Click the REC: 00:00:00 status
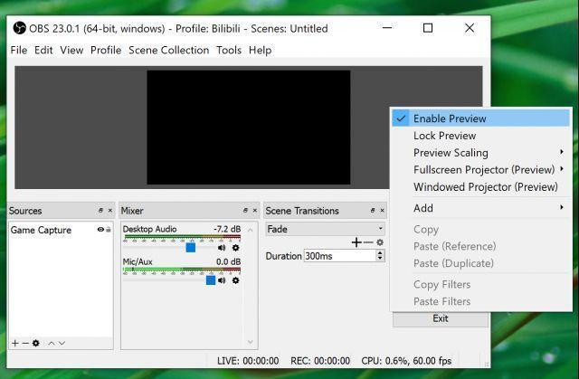This screenshot has height=379, width=579. 320,361
